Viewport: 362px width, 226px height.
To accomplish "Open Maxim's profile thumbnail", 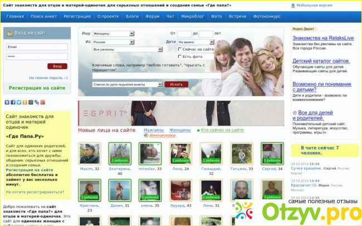I will click(89, 154).
